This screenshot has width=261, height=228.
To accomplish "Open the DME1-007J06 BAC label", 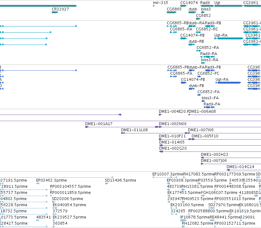I will 214,161.
